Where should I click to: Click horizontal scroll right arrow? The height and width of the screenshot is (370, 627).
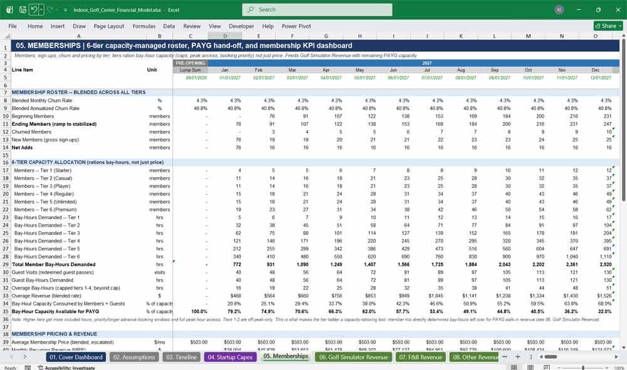(x=616, y=357)
